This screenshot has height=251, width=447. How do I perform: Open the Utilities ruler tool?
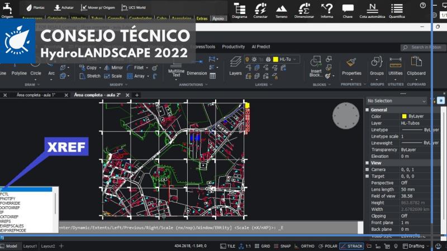click(396, 66)
